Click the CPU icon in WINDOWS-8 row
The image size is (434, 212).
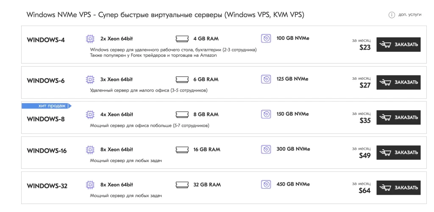89,114
